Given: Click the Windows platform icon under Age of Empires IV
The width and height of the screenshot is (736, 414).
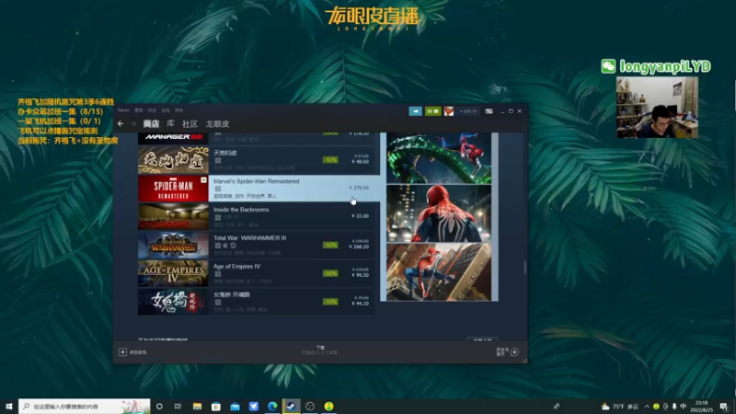Looking at the screenshot, I should [218, 274].
